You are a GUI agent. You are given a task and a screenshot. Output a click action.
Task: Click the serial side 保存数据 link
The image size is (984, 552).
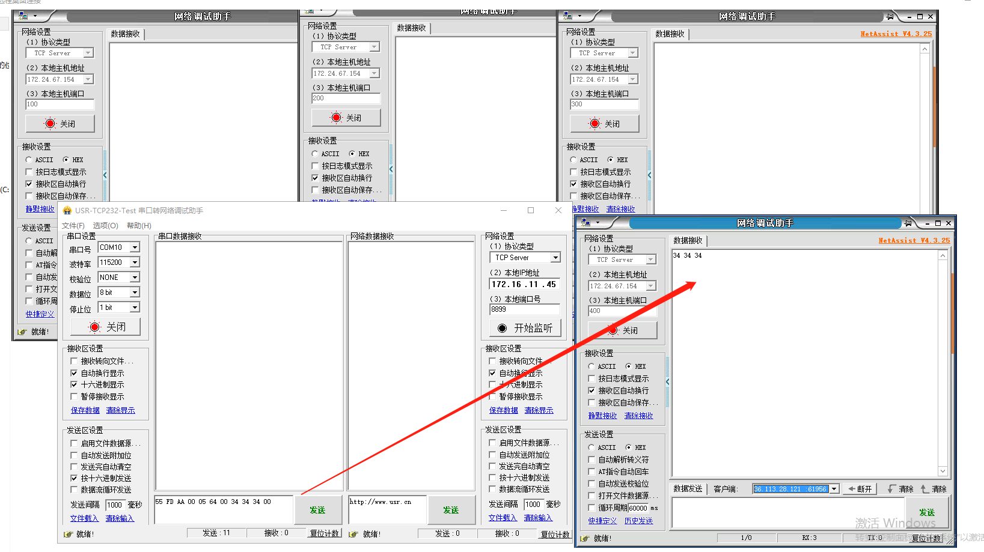coord(85,410)
